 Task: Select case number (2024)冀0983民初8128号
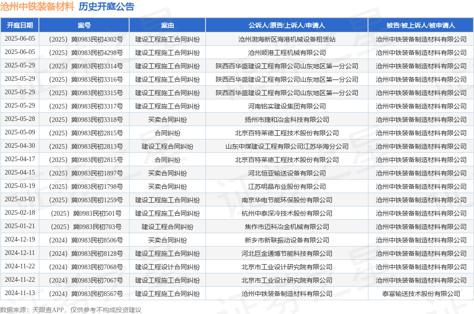[x=86, y=254]
